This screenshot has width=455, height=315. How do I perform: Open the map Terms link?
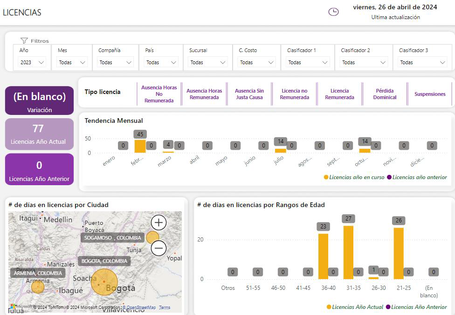tap(165, 308)
